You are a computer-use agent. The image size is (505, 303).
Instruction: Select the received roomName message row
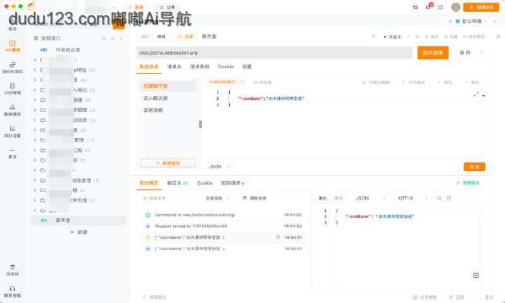tap(223, 248)
